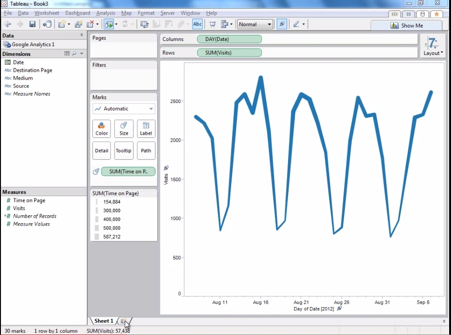The image size is (451, 335).
Task: Click the Color button on Marks card
Action: pos(101,129)
